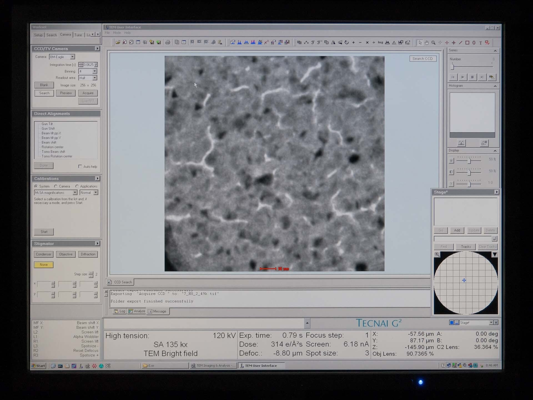The height and width of the screenshot is (400, 533).
Task: Open the Mi,SA magnifications dropdown
Action: click(x=75, y=192)
